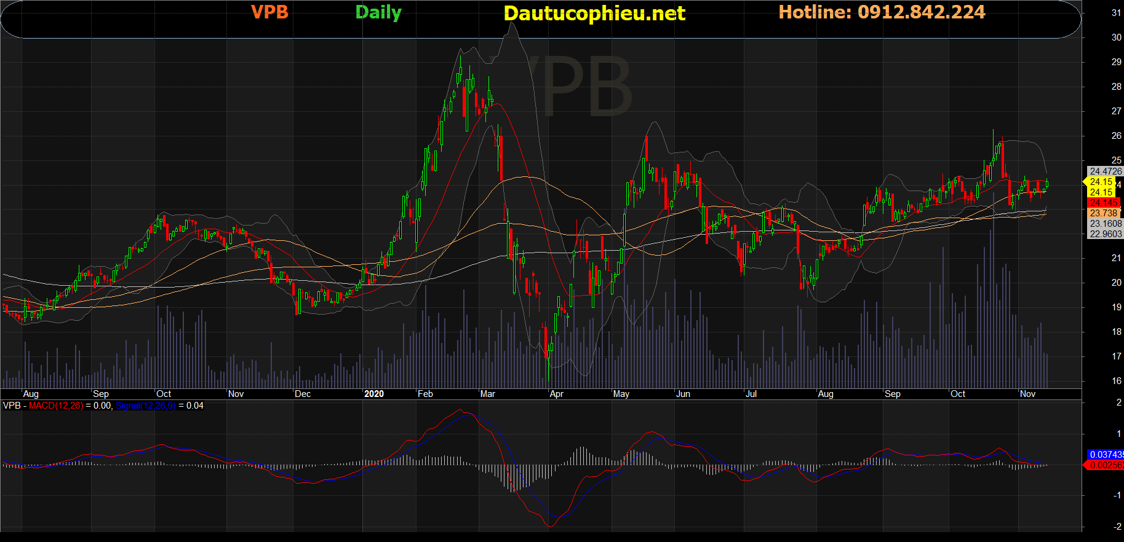Click the 21 price axis label
Viewport: 1124px width, 542px height.
pos(1116,258)
